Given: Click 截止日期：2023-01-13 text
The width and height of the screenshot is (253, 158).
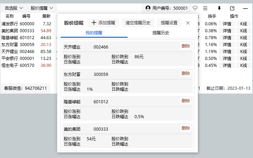Looking at the screenshot, I should 228,88.
